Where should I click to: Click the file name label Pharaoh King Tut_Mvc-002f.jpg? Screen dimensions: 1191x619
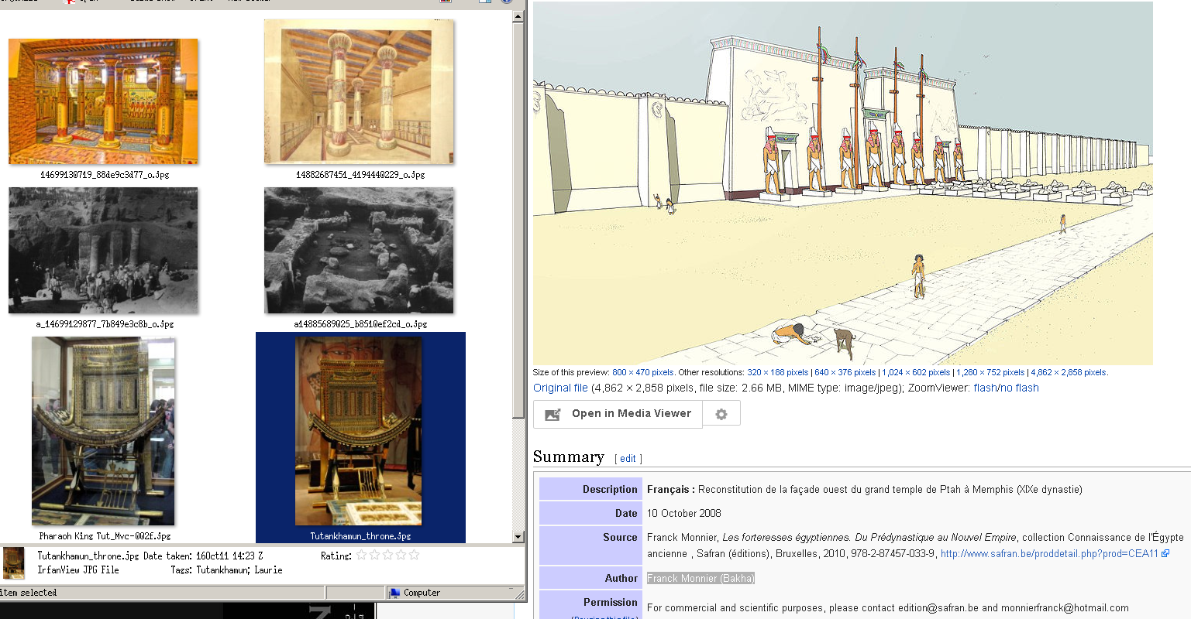pos(105,535)
